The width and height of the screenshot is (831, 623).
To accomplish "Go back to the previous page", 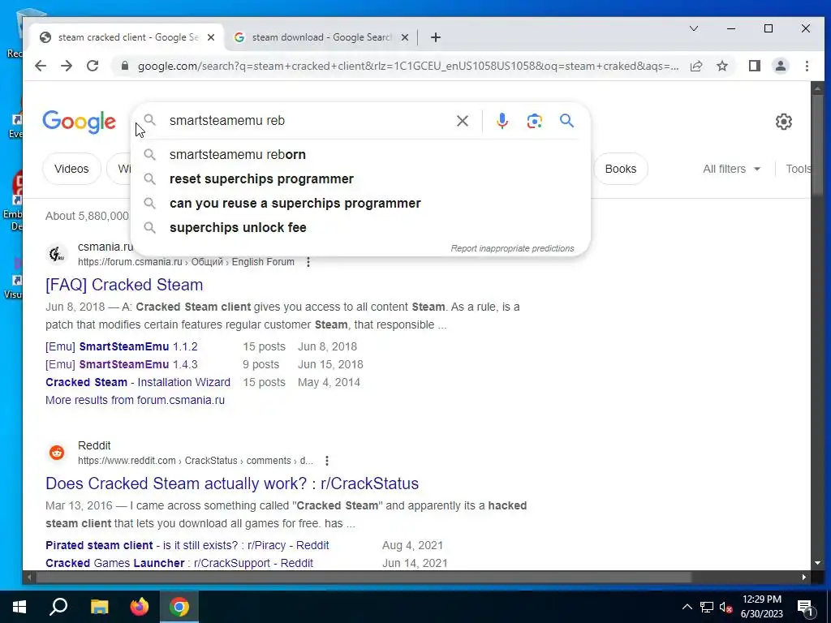I will coord(41,66).
